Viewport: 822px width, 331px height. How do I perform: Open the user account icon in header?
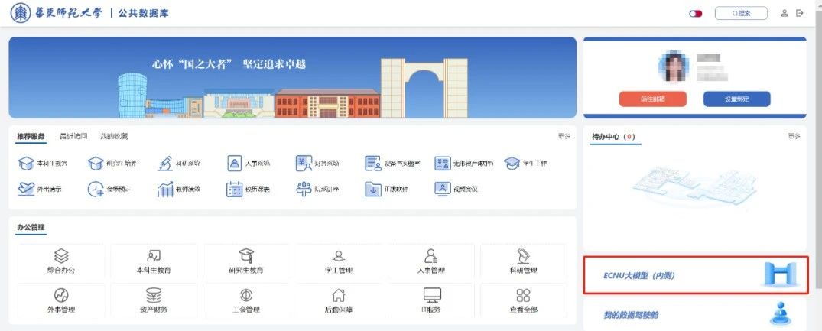click(x=784, y=13)
